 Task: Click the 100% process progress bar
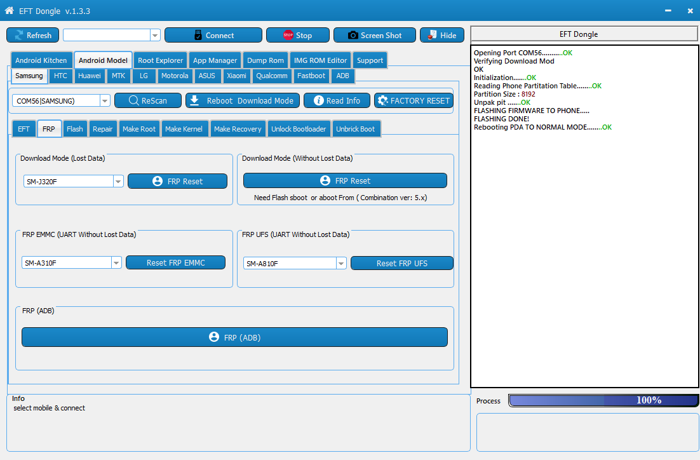pyautogui.click(x=603, y=400)
